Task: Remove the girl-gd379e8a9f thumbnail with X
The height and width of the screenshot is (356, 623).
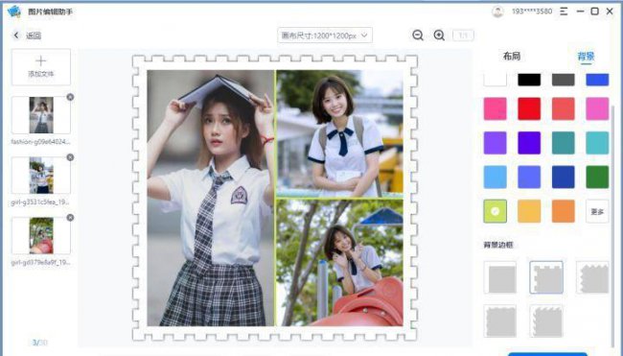Action: 70,218
